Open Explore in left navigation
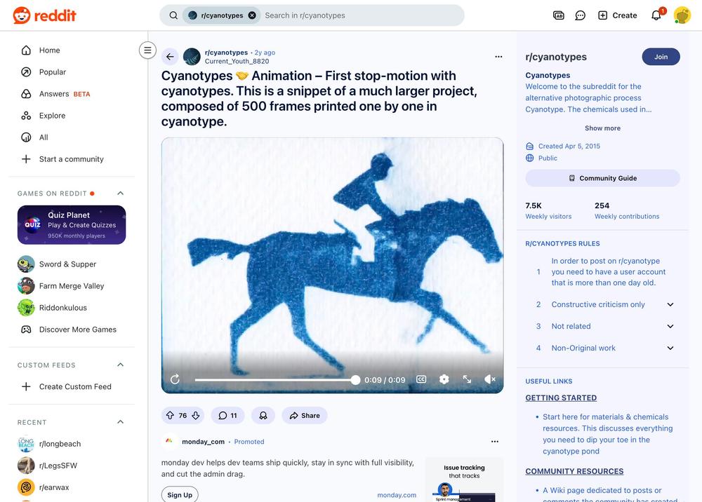Image resolution: width=702 pixels, height=502 pixels. [x=52, y=116]
